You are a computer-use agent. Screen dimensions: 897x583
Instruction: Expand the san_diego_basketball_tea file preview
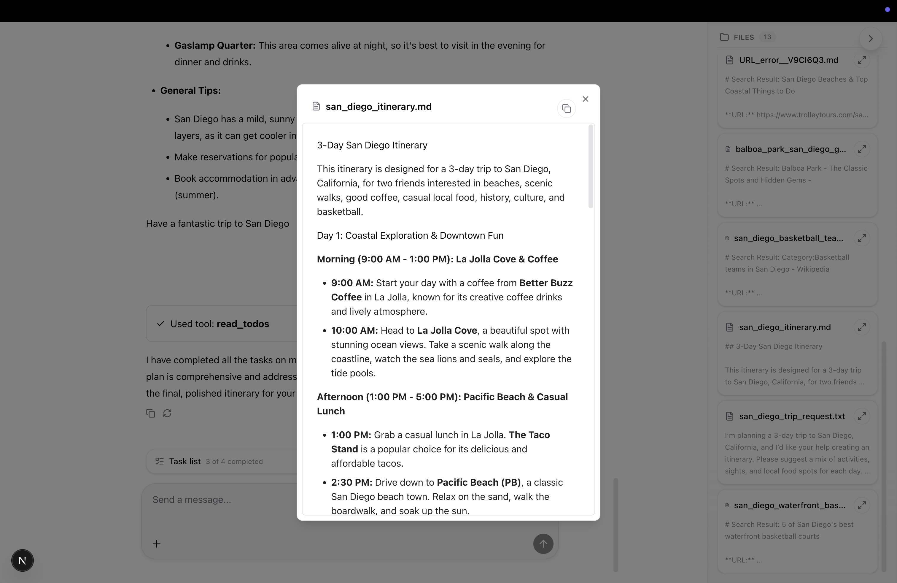[x=862, y=238]
